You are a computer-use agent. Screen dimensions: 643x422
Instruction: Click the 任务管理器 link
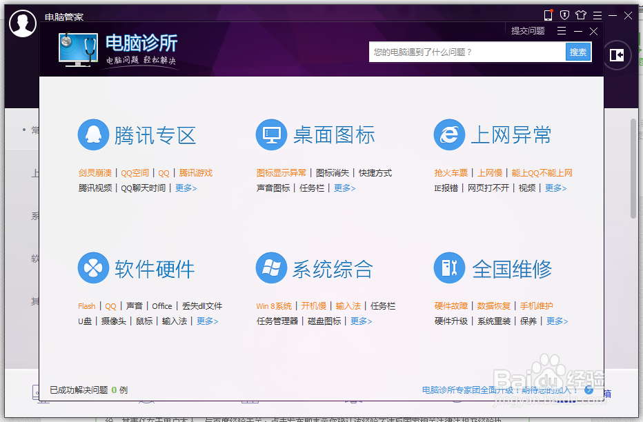pyautogui.click(x=277, y=321)
